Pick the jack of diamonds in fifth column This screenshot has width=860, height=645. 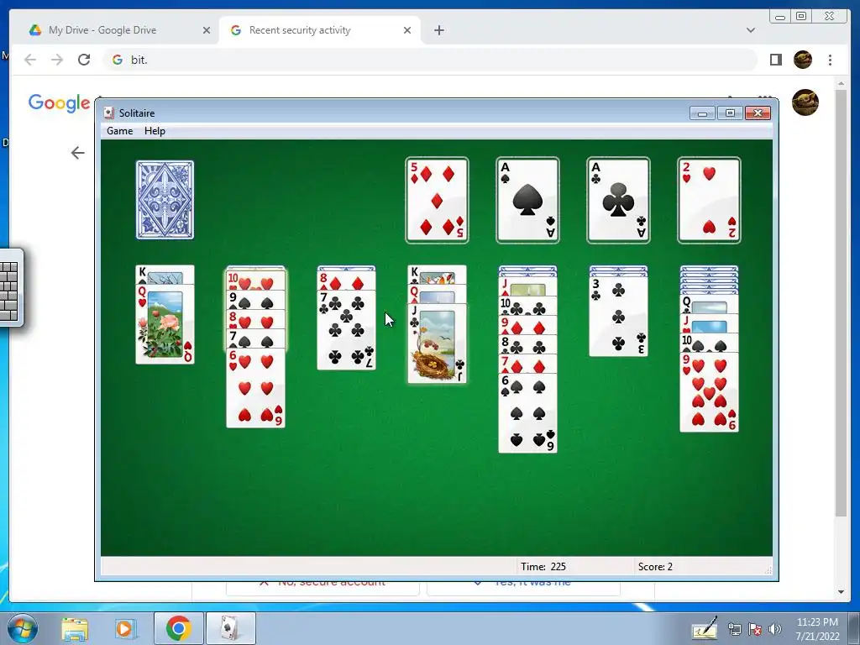527,286
